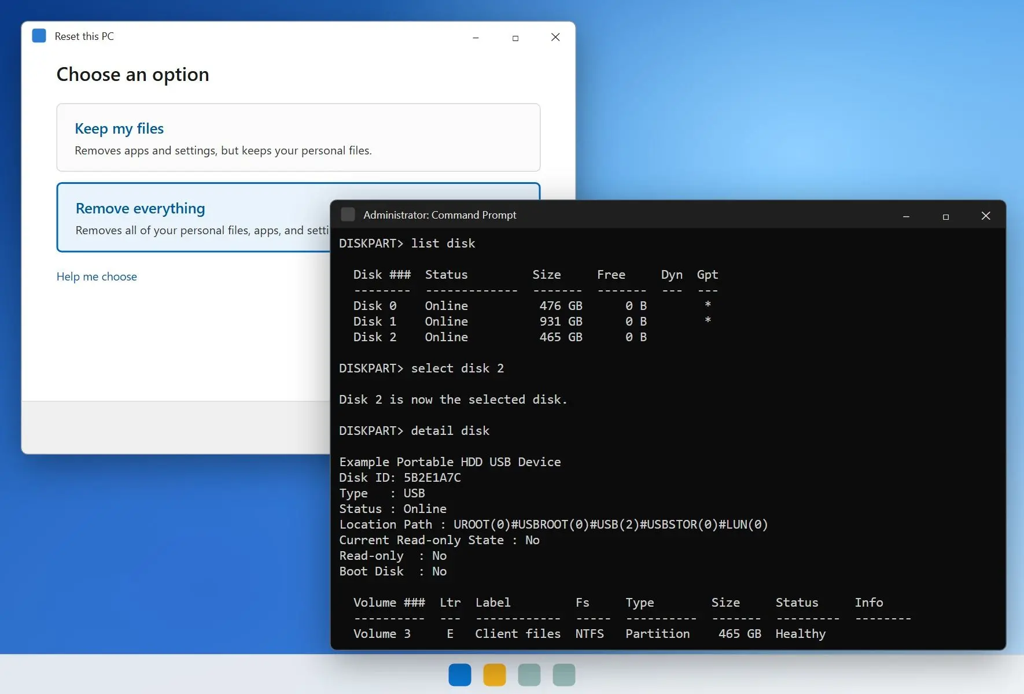This screenshot has height=694, width=1024.
Task: Click the 'Client files' volume label
Action: 518,634
